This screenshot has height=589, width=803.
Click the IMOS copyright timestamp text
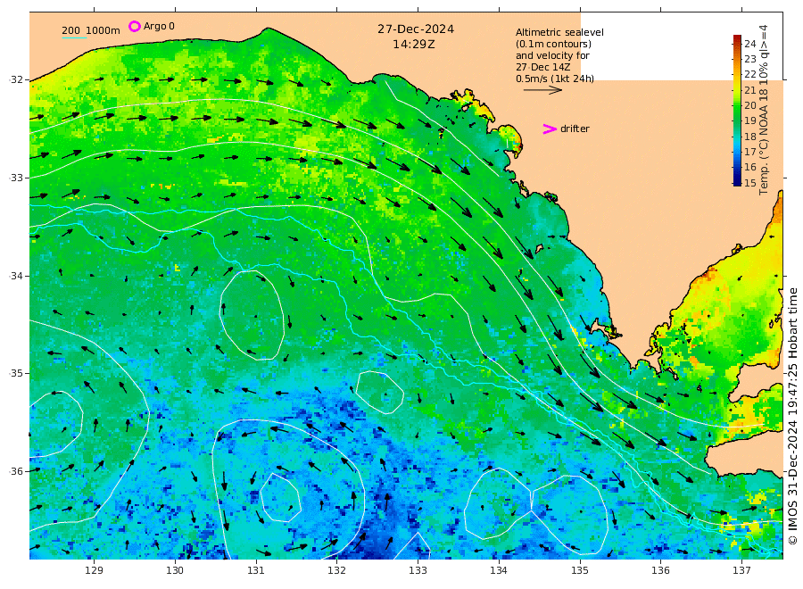pos(792,415)
